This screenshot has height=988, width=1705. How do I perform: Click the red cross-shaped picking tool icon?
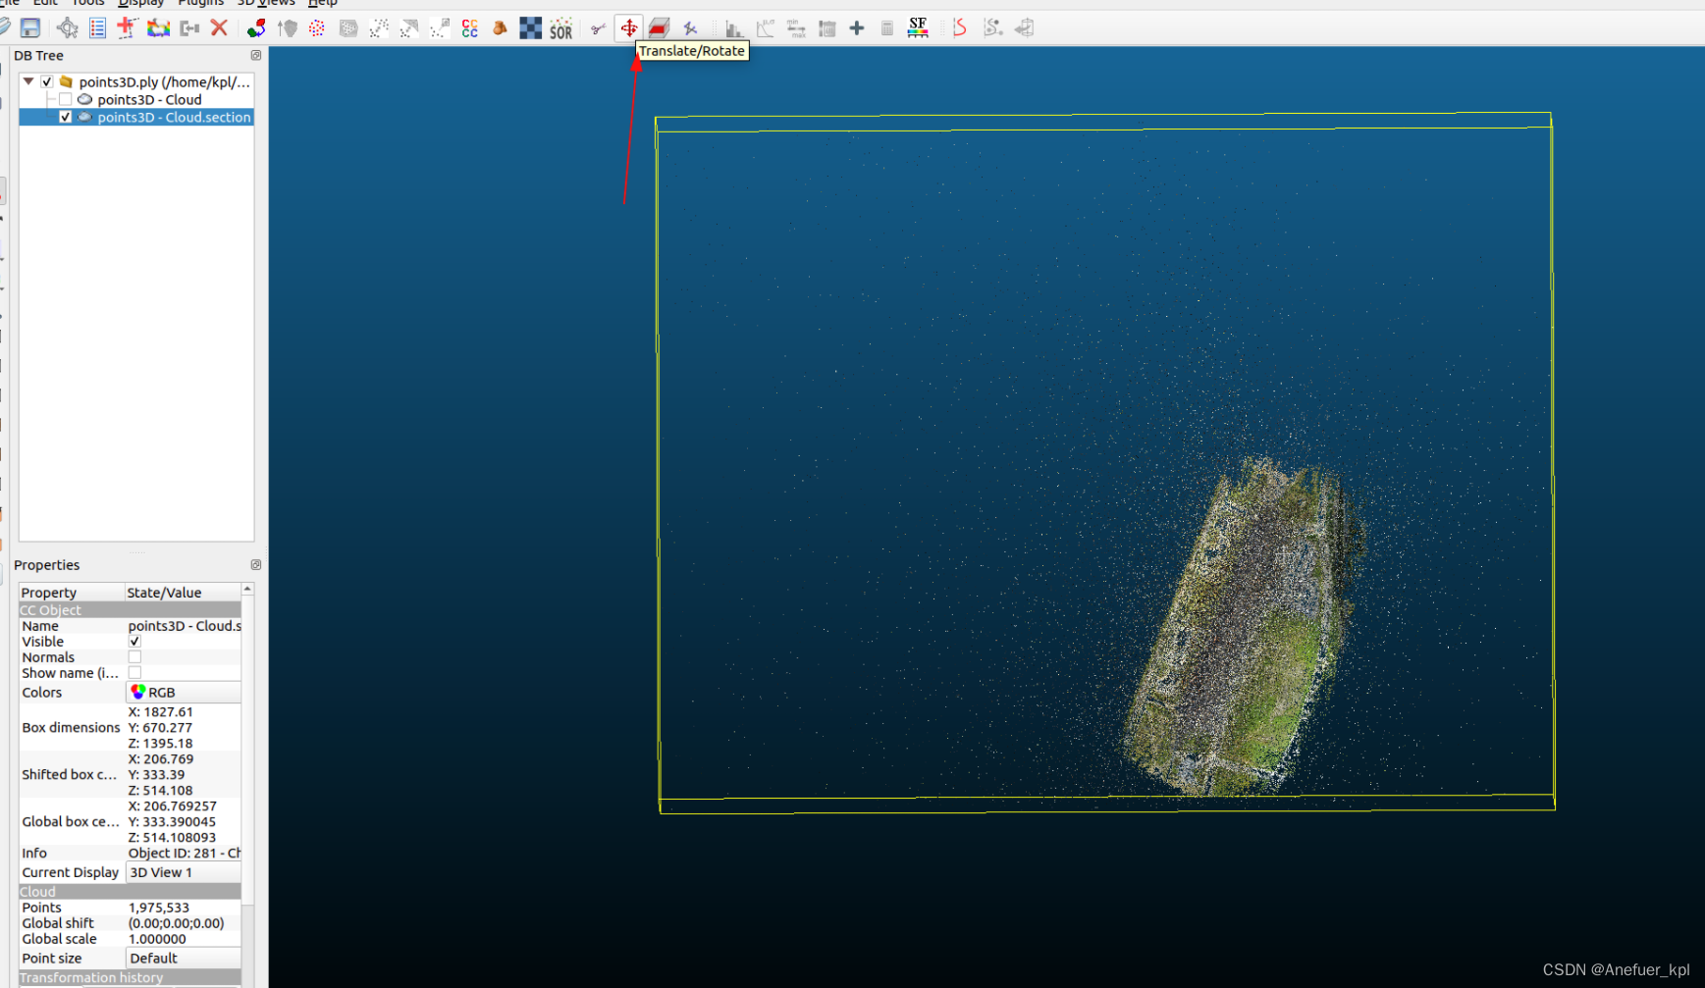127,28
